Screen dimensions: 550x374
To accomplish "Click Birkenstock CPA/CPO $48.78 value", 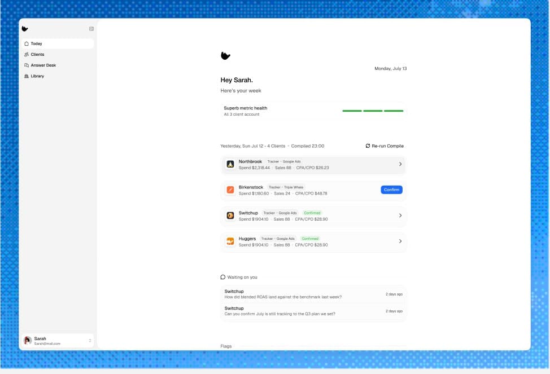I will pos(311,193).
